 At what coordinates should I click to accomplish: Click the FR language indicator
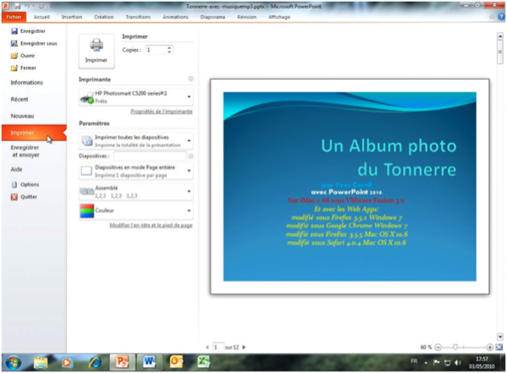pyautogui.click(x=414, y=361)
